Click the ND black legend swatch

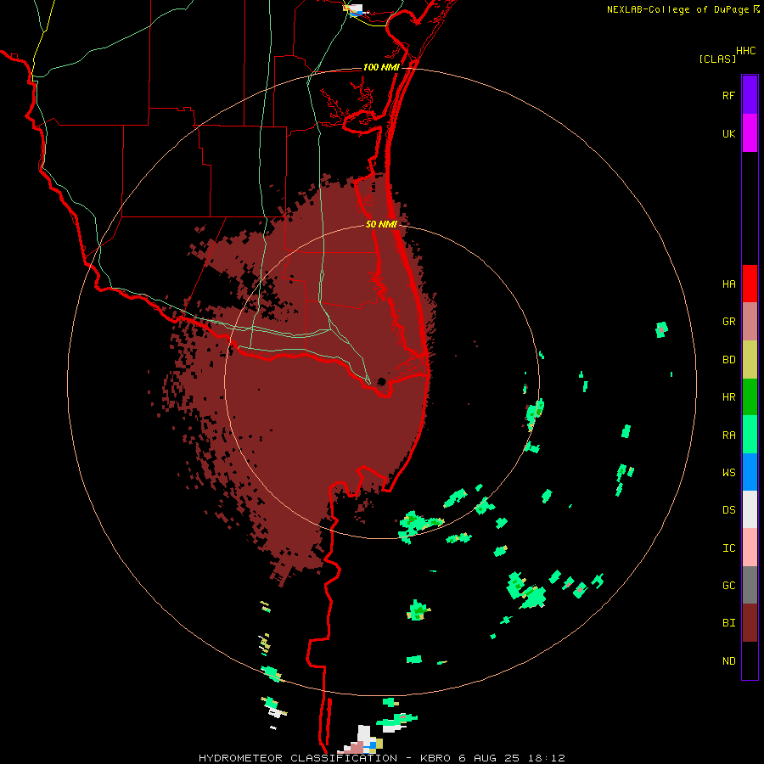tap(750, 660)
